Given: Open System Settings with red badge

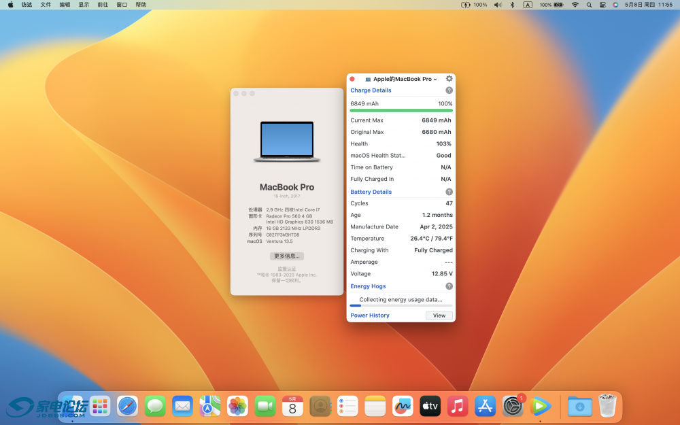Looking at the screenshot, I should point(513,407).
